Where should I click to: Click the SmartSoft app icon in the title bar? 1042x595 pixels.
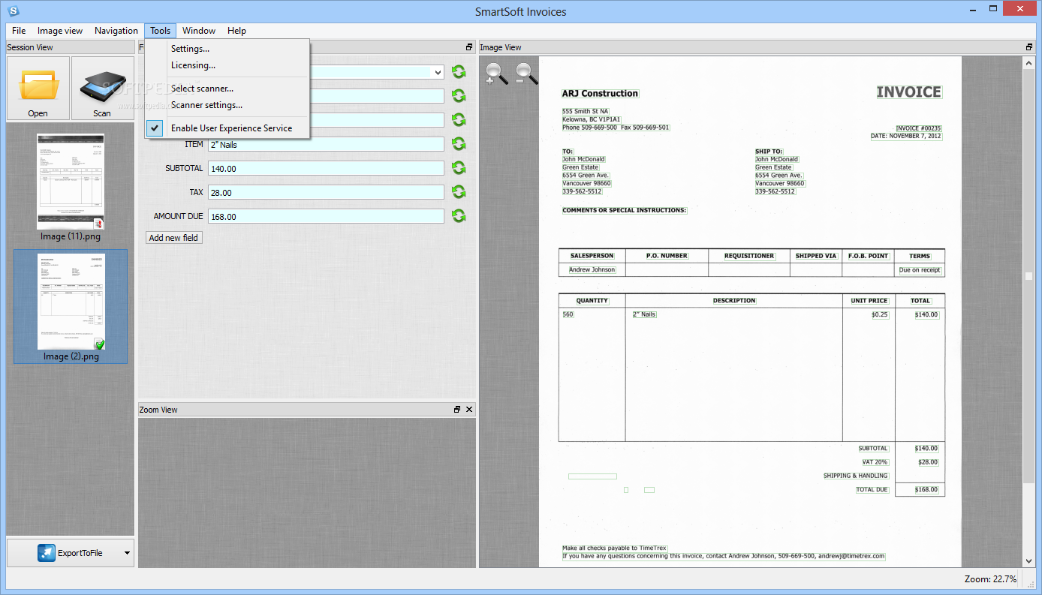click(14, 11)
